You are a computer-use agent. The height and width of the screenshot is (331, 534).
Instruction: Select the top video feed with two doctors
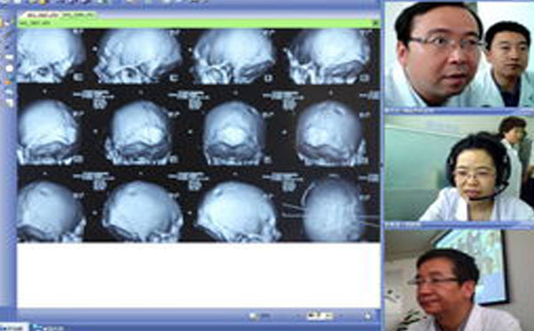pos(459,54)
